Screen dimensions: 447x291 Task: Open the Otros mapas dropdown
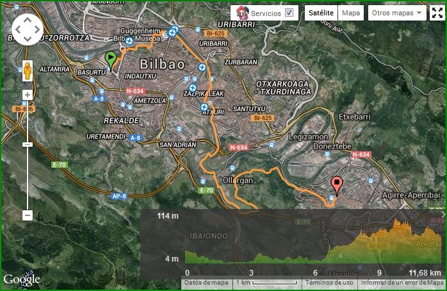pos(397,13)
